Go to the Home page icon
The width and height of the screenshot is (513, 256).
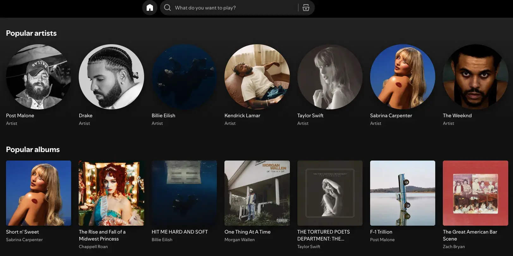(150, 8)
